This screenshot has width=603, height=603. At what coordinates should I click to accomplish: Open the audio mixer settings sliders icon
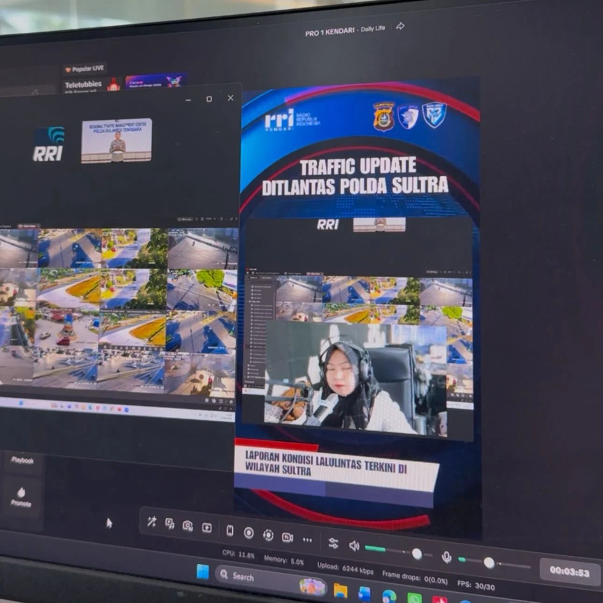(x=333, y=543)
